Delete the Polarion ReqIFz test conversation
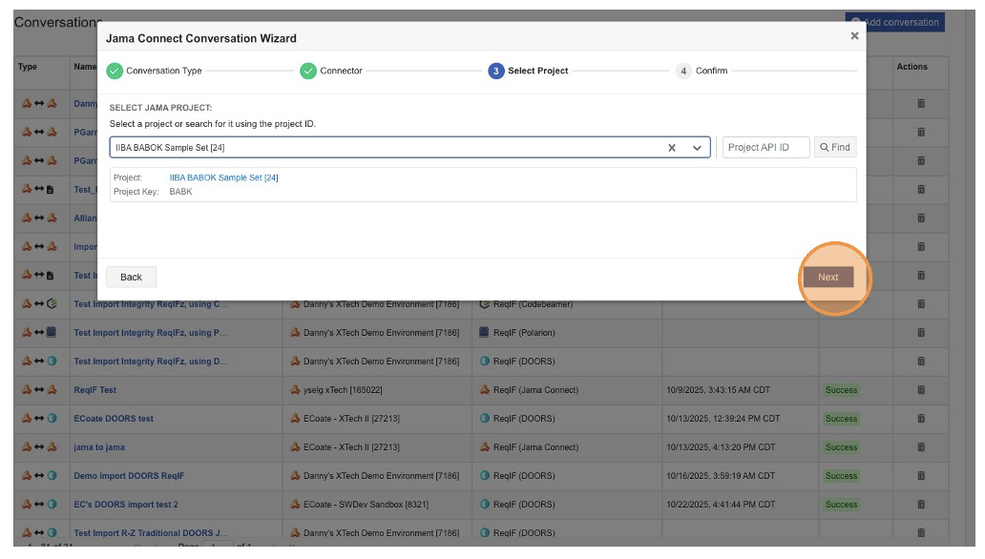This screenshot has width=985, height=559. tap(921, 333)
